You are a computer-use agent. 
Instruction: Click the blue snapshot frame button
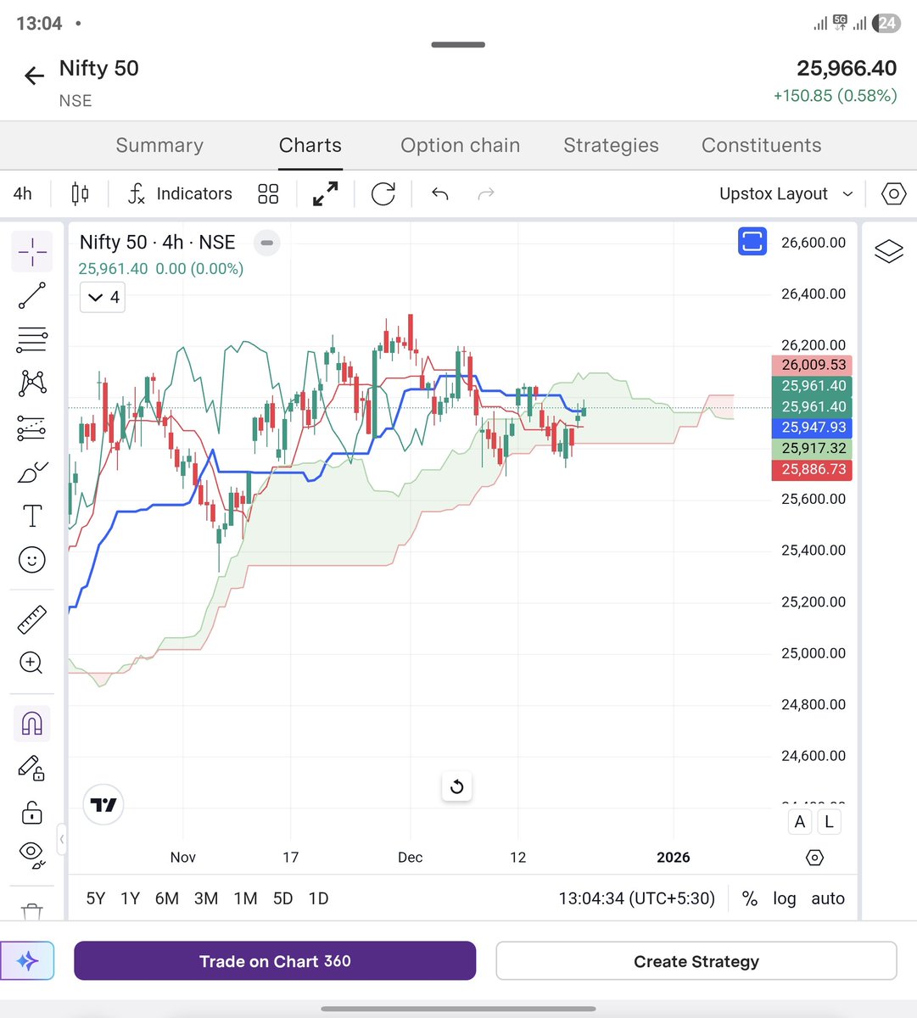click(752, 242)
